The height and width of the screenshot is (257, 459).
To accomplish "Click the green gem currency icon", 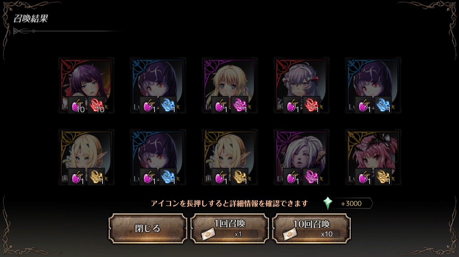I will coord(327,203).
